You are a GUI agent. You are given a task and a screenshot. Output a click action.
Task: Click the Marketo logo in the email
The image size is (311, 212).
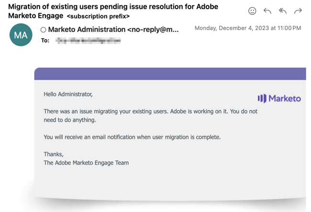tap(279, 99)
